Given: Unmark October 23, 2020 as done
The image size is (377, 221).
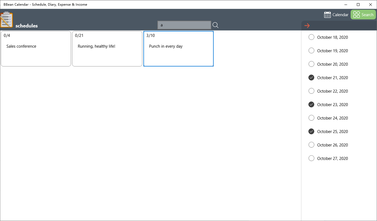Looking at the screenshot, I should tap(311, 104).
